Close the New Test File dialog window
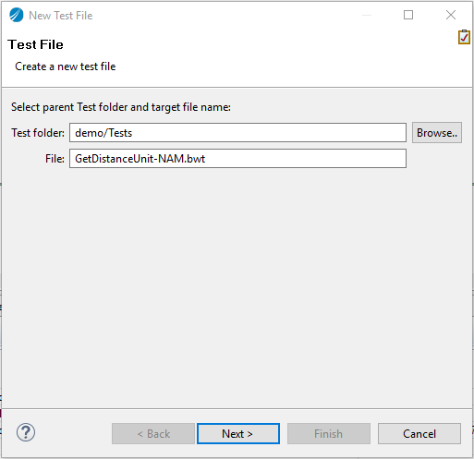The height and width of the screenshot is (459, 474). [451, 15]
